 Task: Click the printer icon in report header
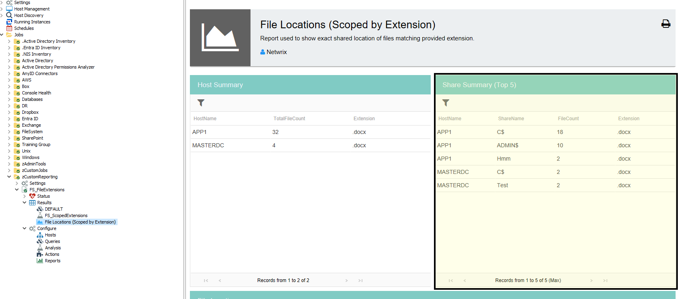[665, 24]
